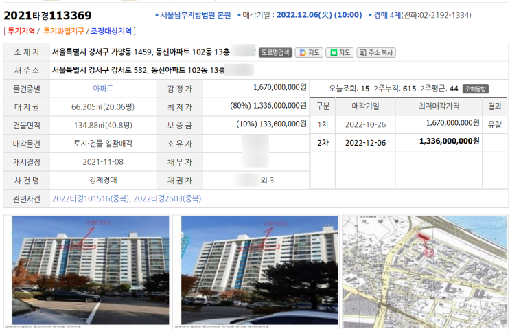Click deposit (10%) 133,600,000원

click(x=272, y=124)
